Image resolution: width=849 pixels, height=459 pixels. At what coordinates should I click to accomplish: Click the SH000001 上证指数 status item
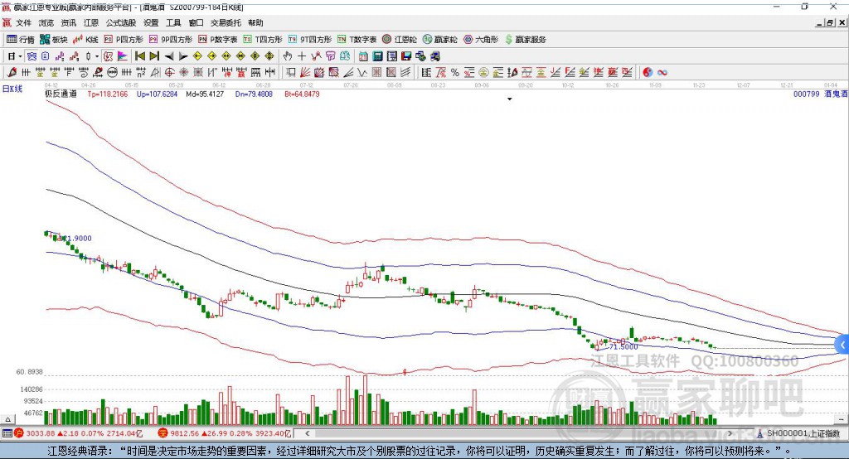click(798, 433)
